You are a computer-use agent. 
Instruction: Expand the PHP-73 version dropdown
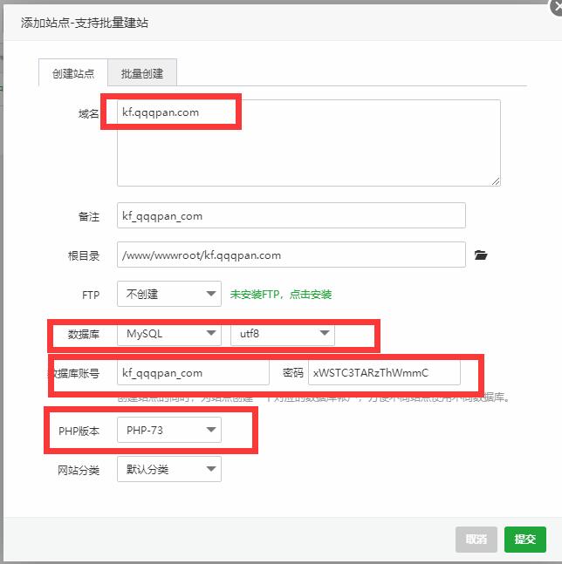coord(168,430)
